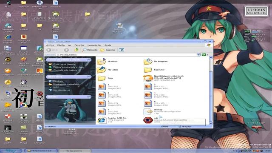Select GOM Player desktop icon

pos(8,72)
